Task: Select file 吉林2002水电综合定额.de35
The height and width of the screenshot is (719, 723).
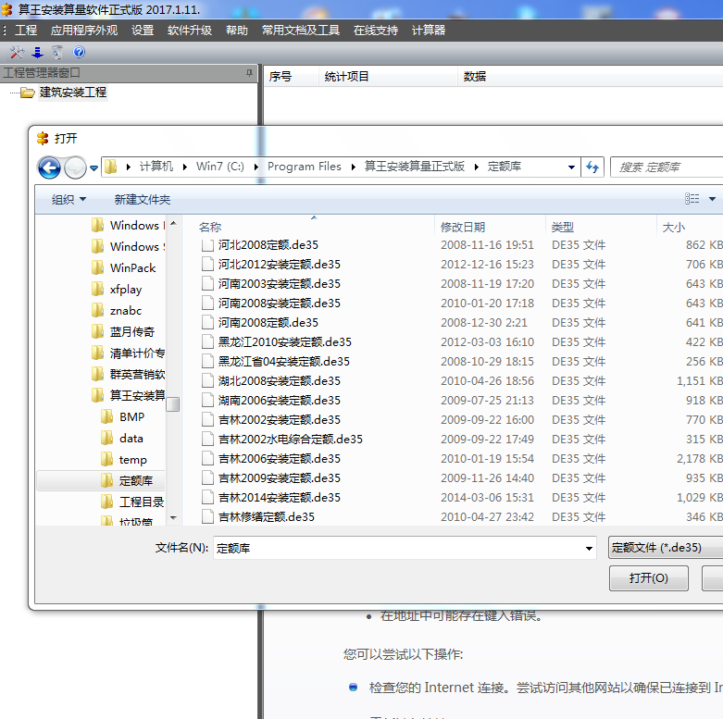Action: (x=290, y=439)
